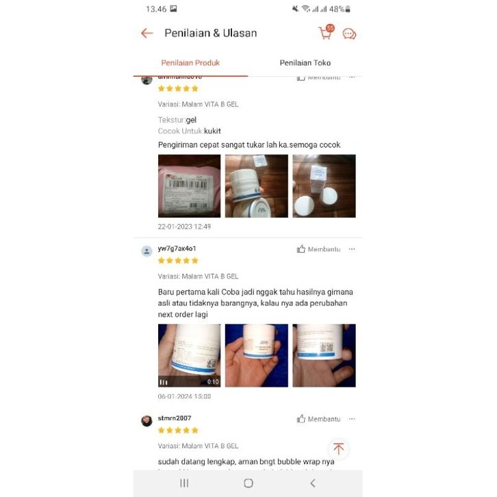Tap the Android recent apps navigation icon
The width and height of the screenshot is (497, 497).
coord(184,483)
